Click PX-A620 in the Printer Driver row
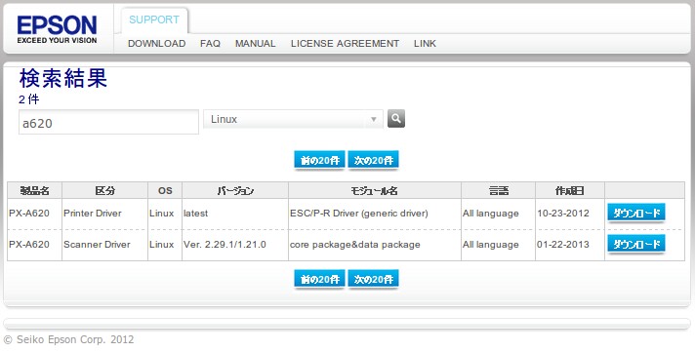 29,213
